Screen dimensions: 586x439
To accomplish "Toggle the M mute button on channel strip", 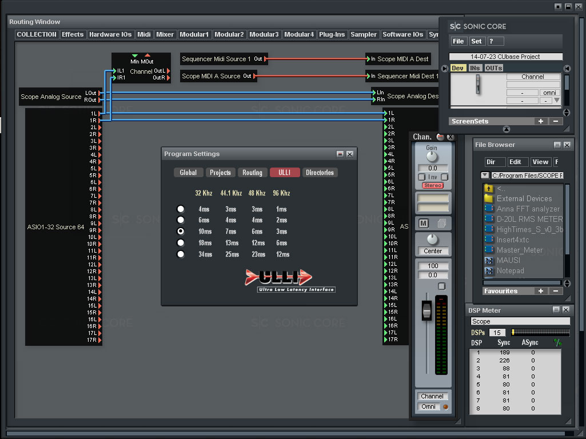I will pos(423,223).
